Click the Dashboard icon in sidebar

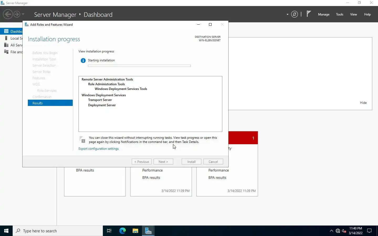pos(6,31)
